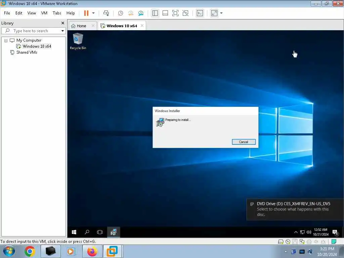The image size is (344, 258).
Task: Open stretch guest dropdown arrow
Action: (221, 13)
